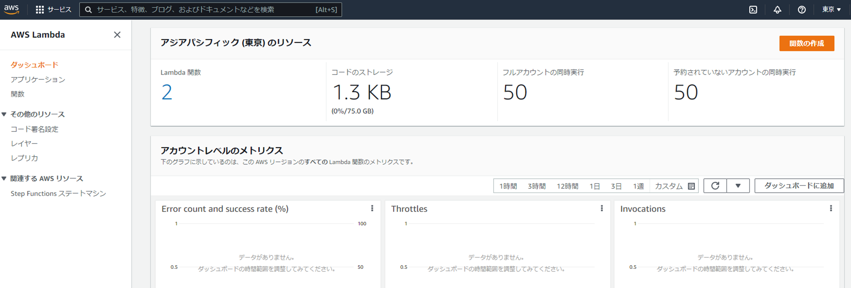Click the 関数の作成 button
The image size is (851, 288).
(x=806, y=43)
